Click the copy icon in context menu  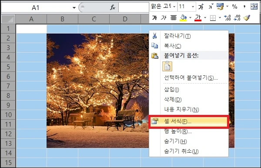[x=154, y=45]
